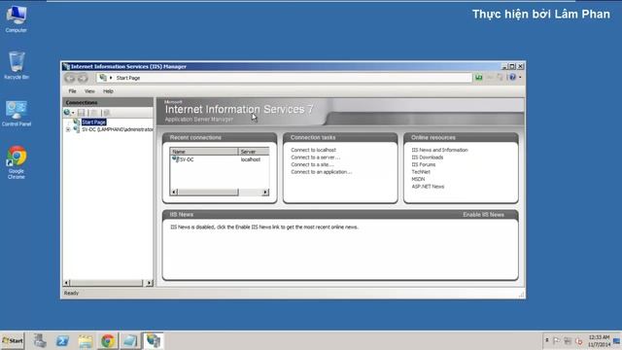Open IIS News and Information link

coord(439,150)
